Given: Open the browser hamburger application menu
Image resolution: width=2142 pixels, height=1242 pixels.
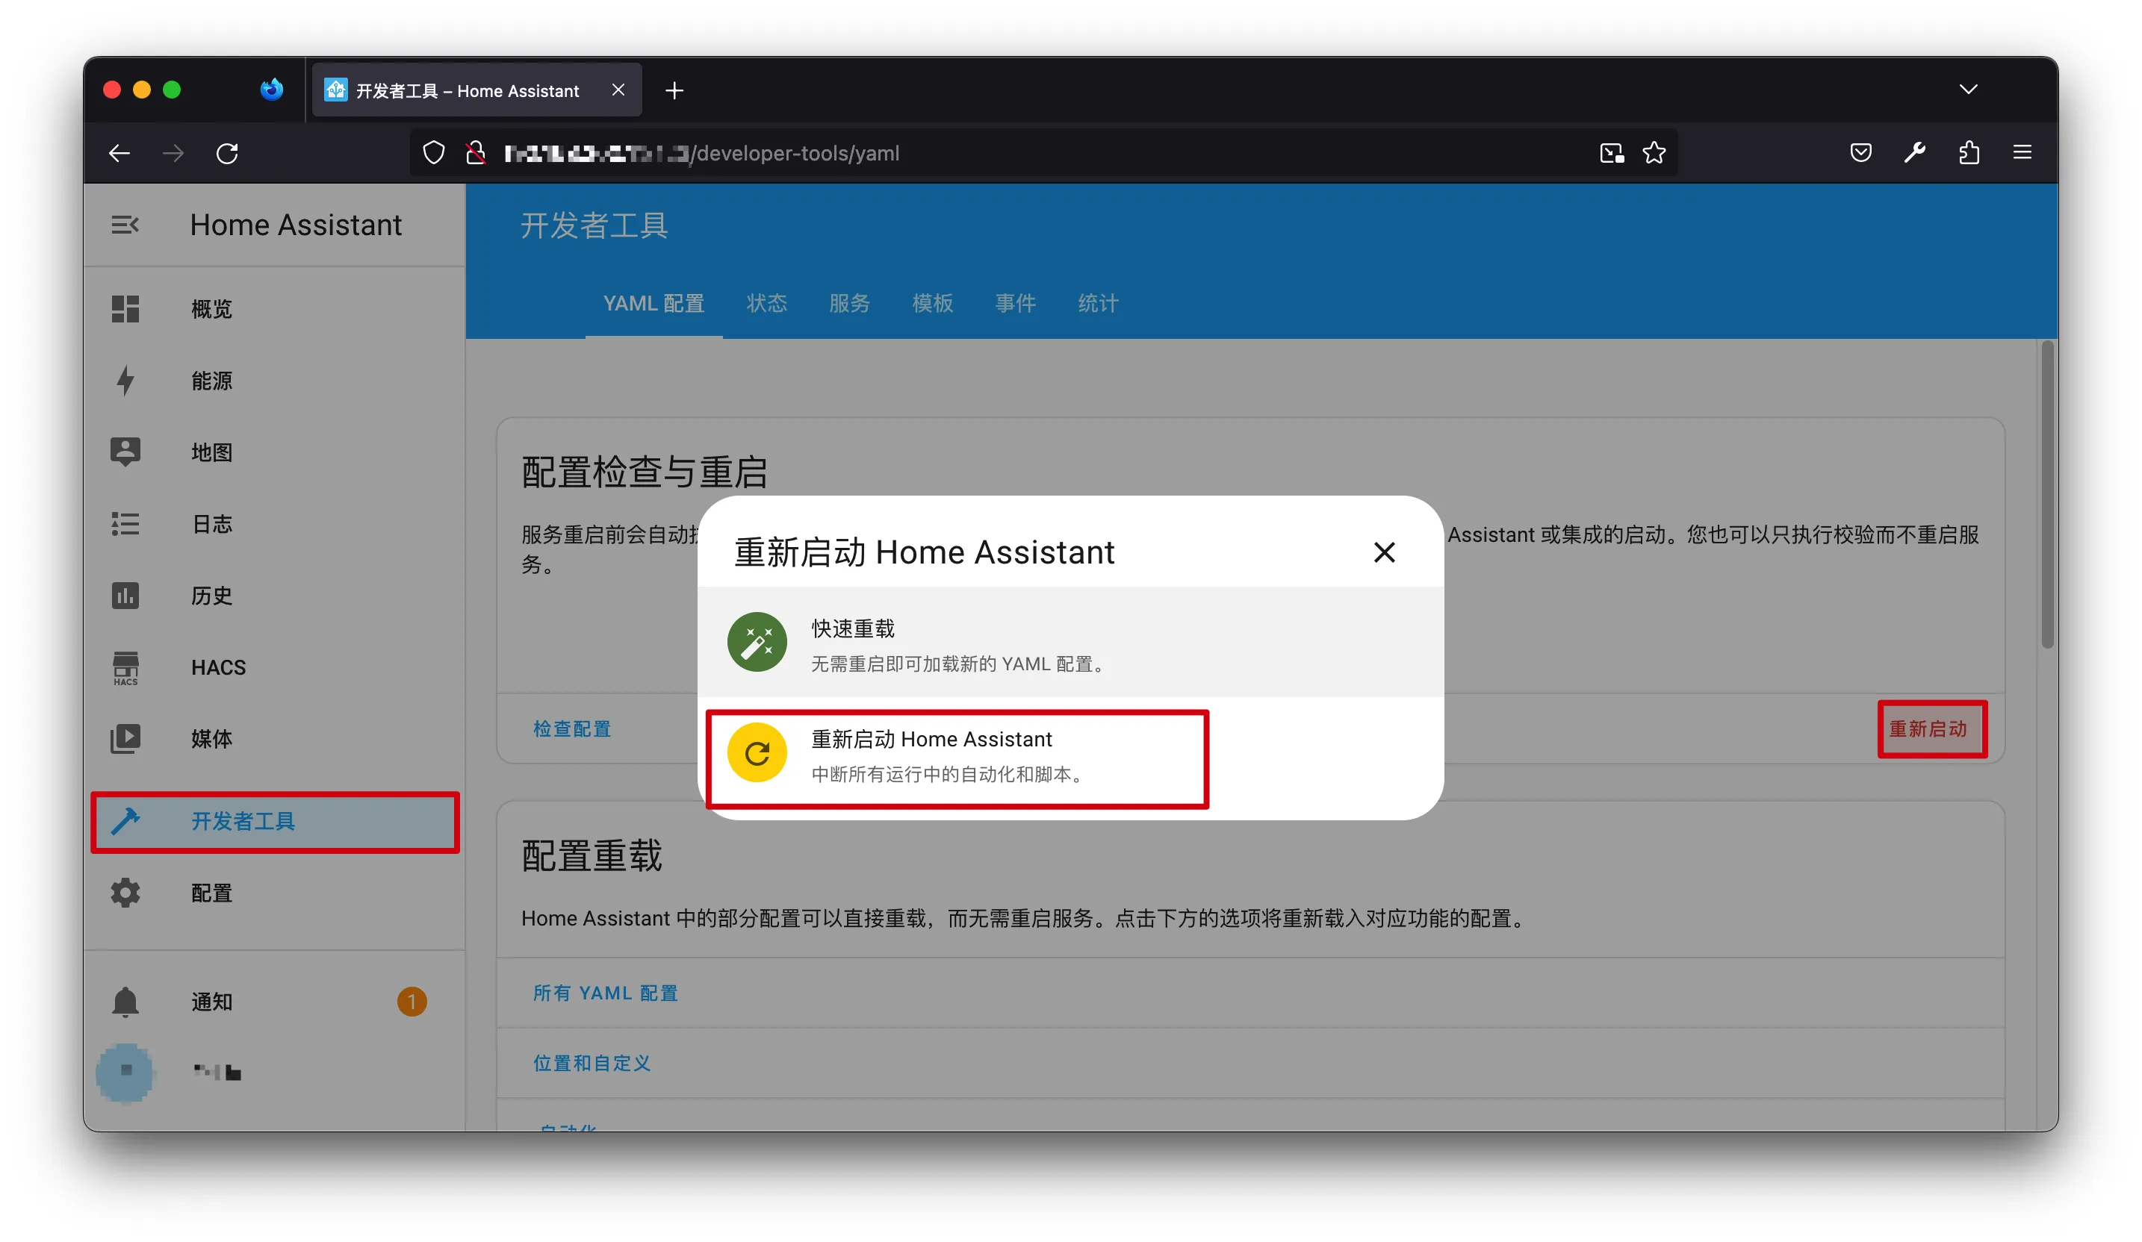Looking at the screenshot, I should point(2023,153).
